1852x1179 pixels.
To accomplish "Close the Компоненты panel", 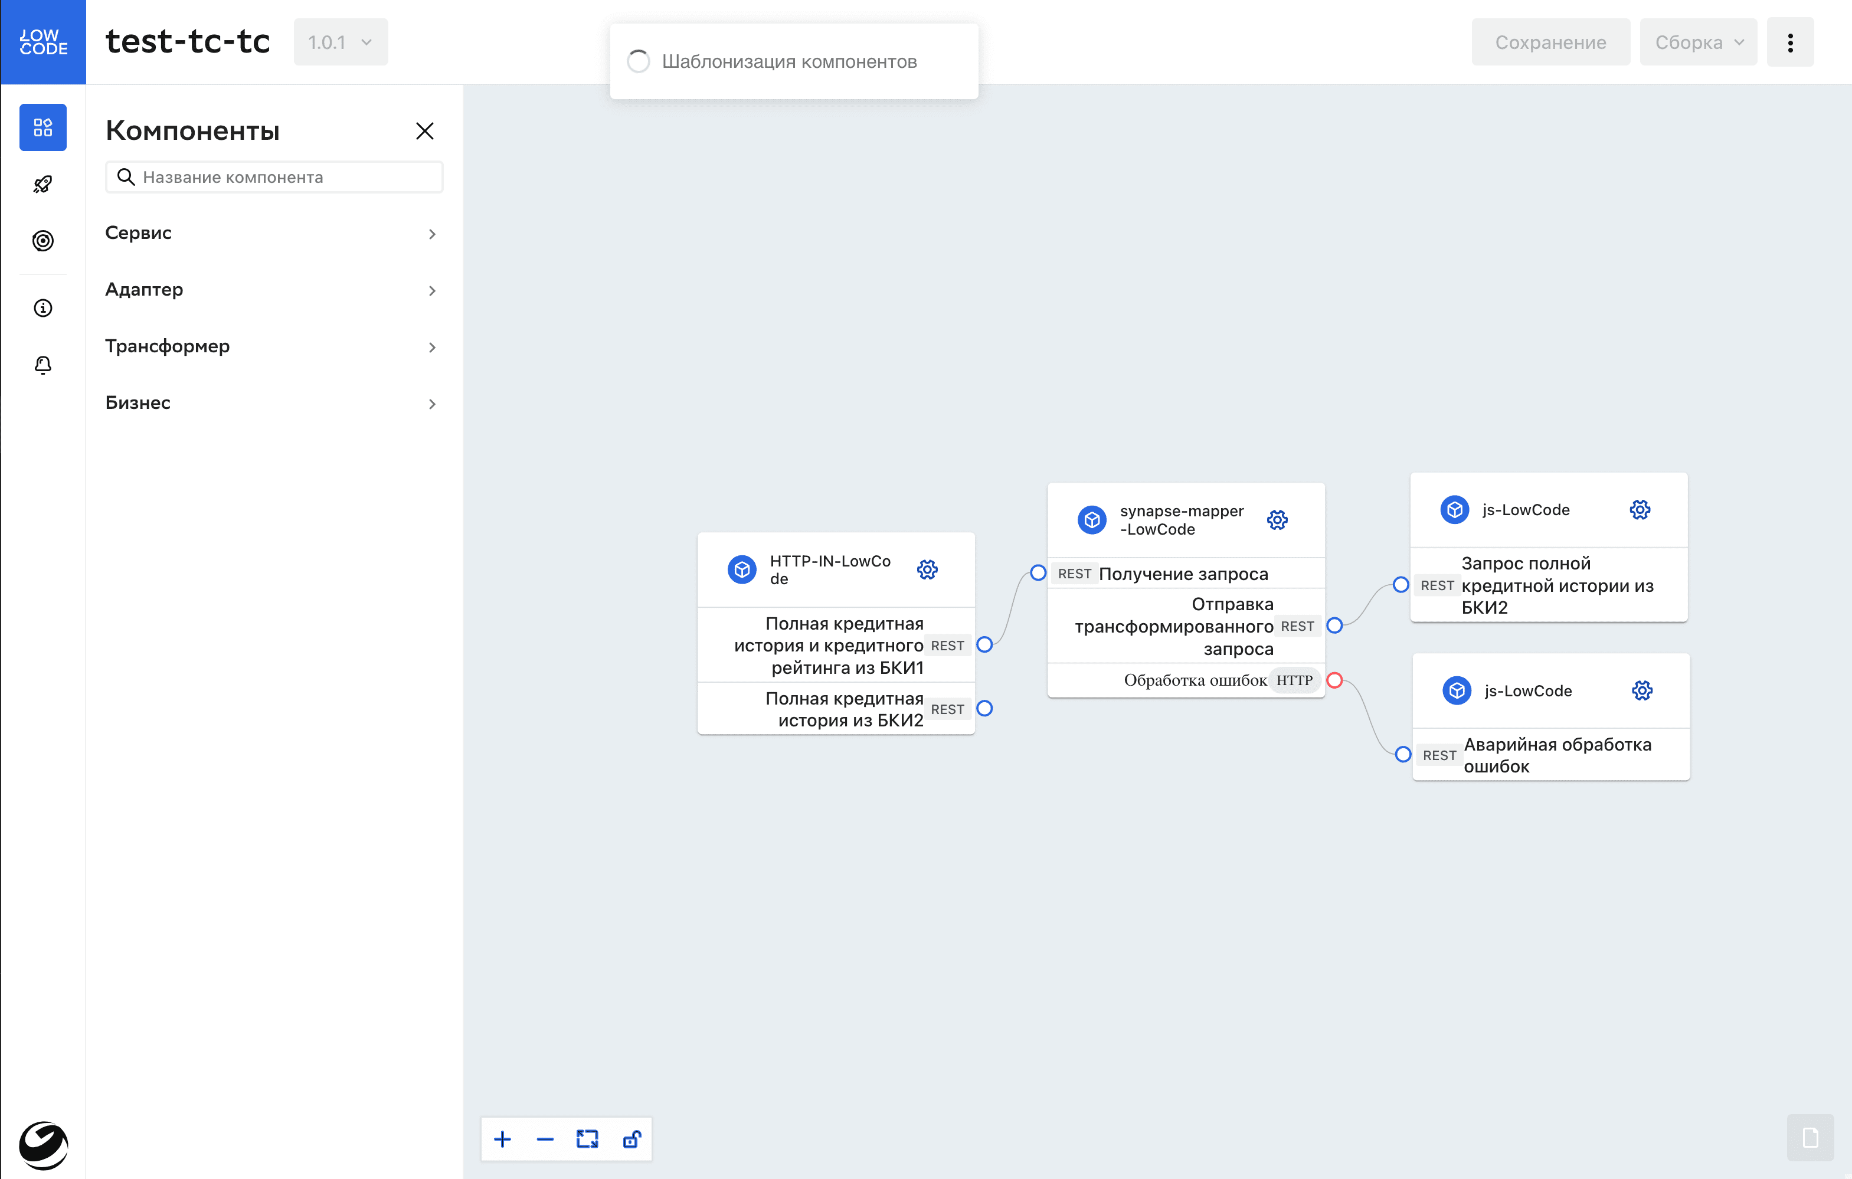I will coord(424,131).
